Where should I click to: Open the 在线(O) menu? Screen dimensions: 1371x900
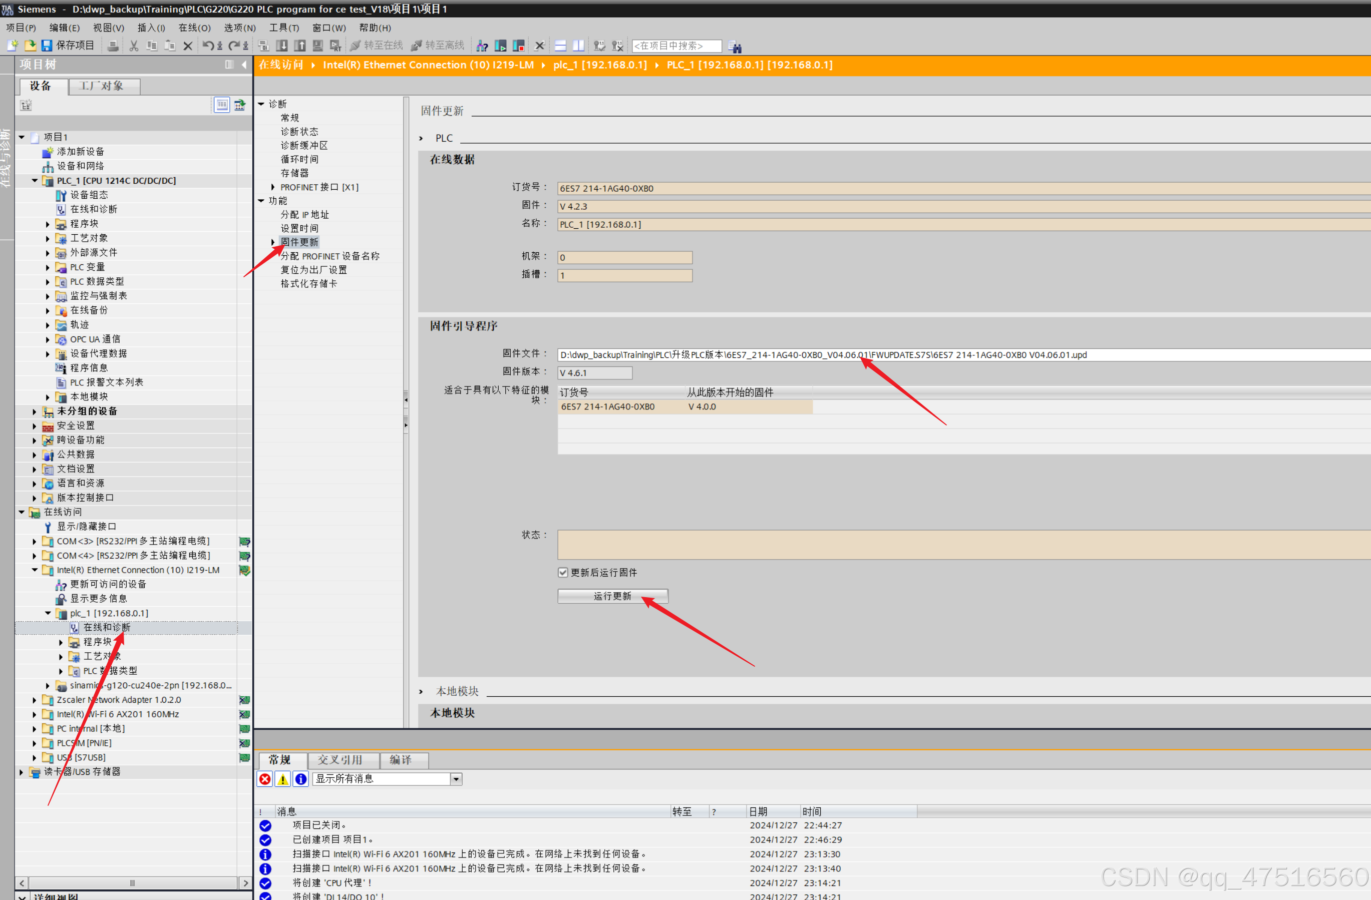click(x=194, y=28)
